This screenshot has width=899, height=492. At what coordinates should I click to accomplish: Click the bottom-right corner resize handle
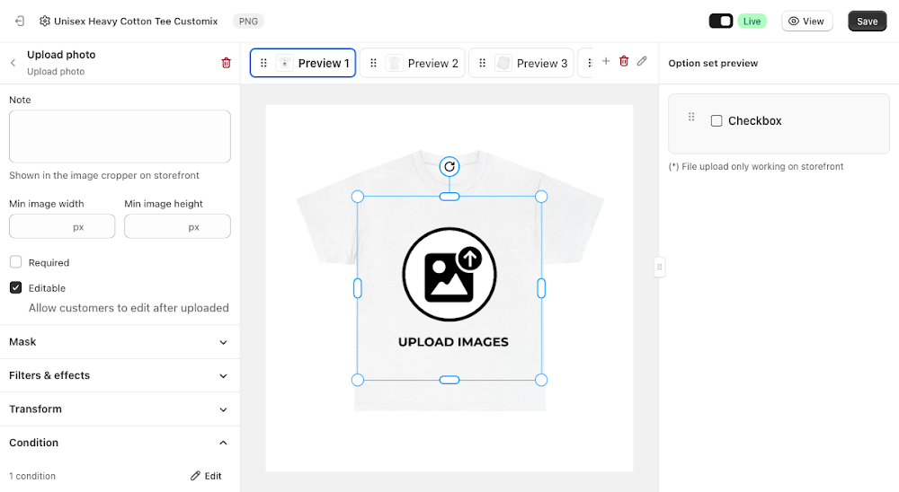click(541, 380)
